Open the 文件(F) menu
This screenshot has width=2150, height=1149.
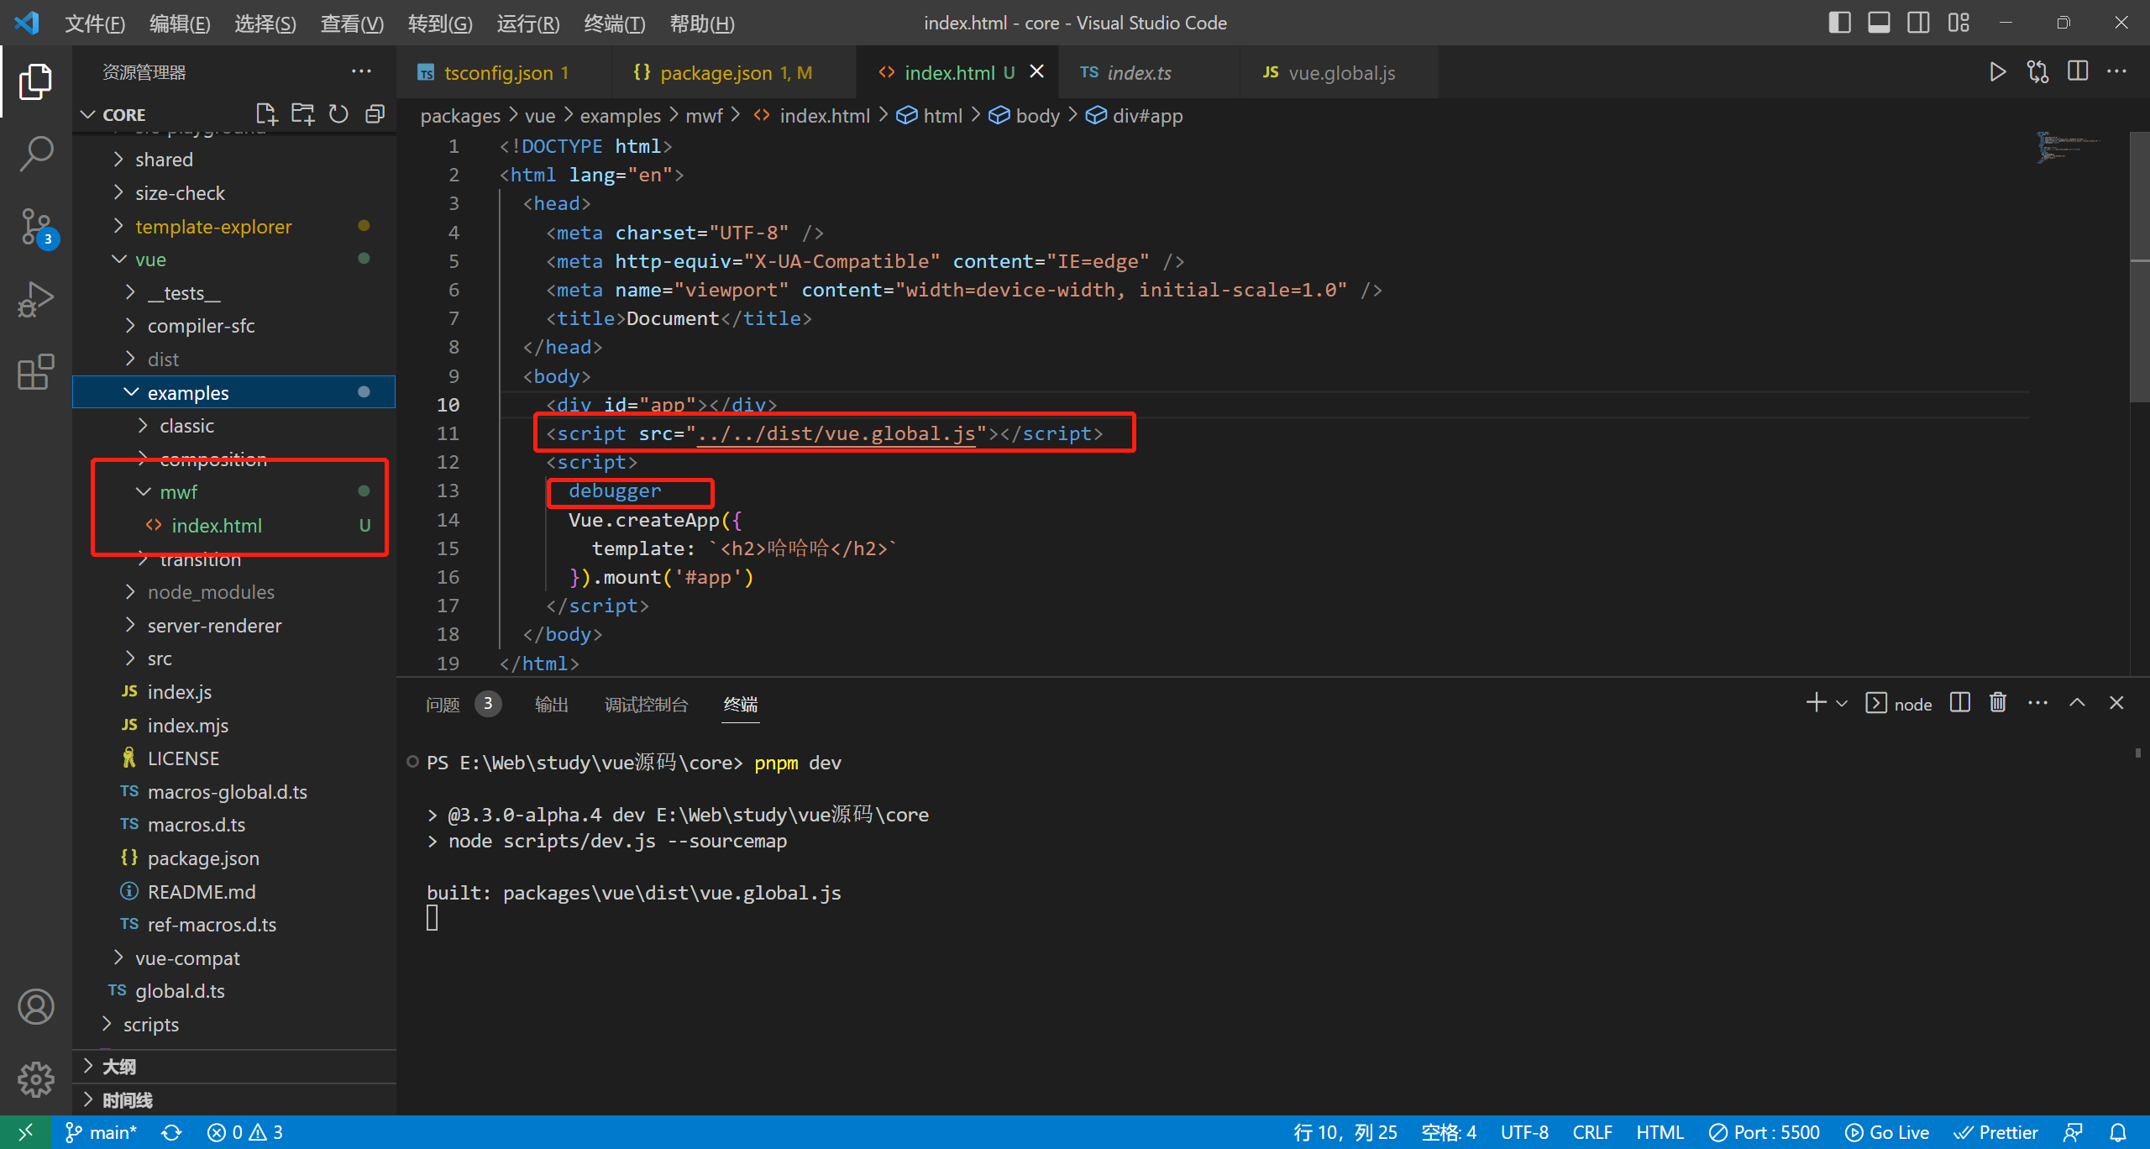tap(95, 24)
